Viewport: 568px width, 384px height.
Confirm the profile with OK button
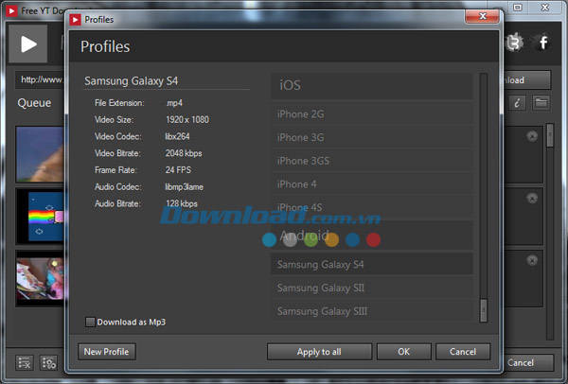pos(404,352)
